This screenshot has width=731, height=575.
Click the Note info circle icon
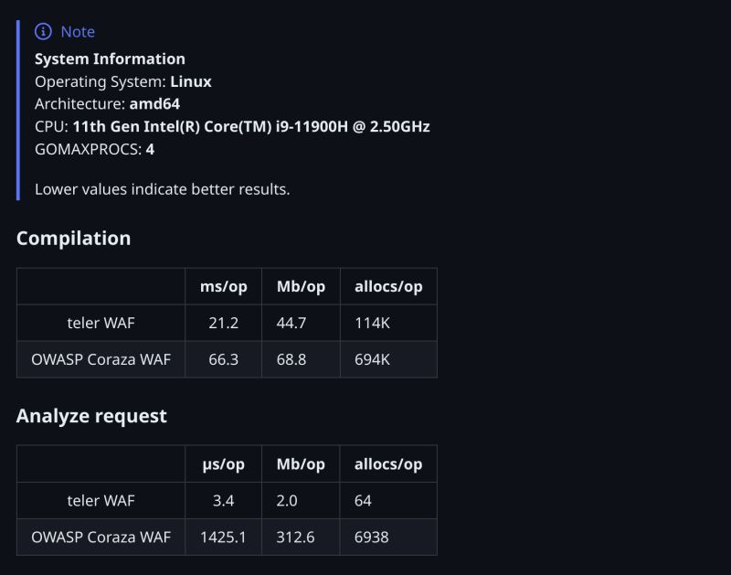pos(43,32)
